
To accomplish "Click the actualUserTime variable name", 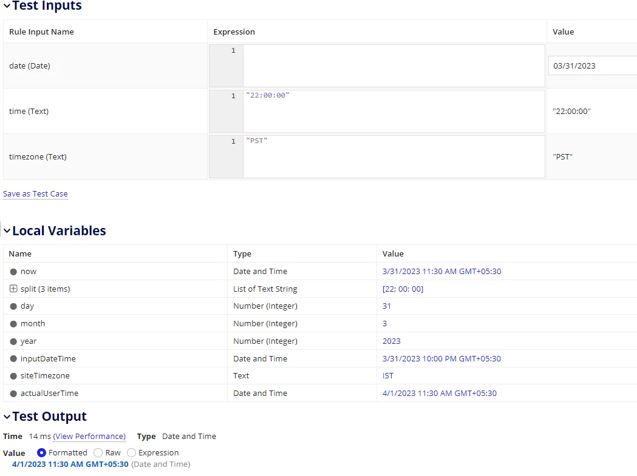I will (49, 393).
